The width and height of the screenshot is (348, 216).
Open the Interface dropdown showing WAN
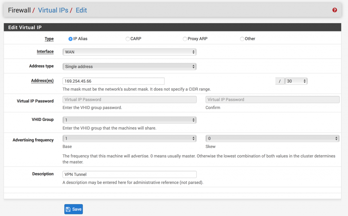(129, 52)
